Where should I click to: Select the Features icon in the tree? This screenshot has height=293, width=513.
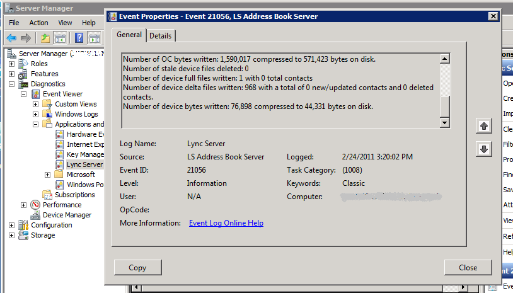tap(23, 74)
